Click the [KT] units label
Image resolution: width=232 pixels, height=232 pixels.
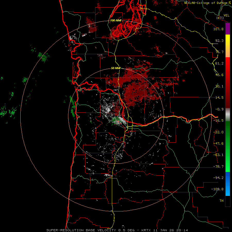(x=220, y=18)
